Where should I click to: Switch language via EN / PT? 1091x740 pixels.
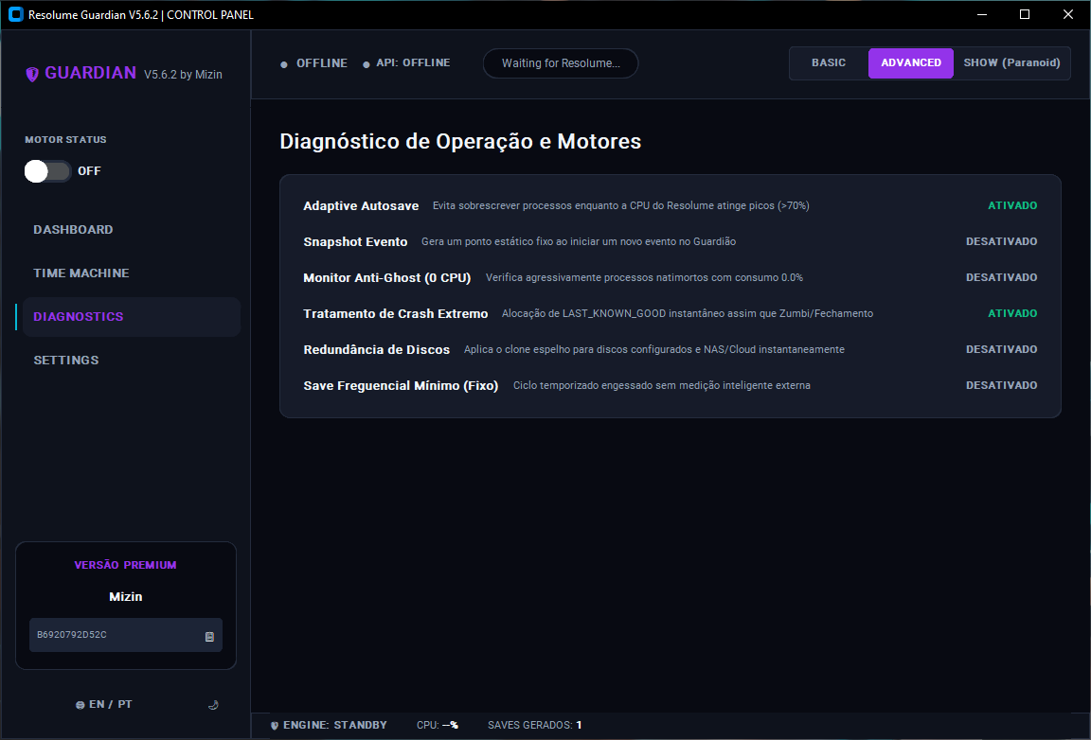coord(103,705)
